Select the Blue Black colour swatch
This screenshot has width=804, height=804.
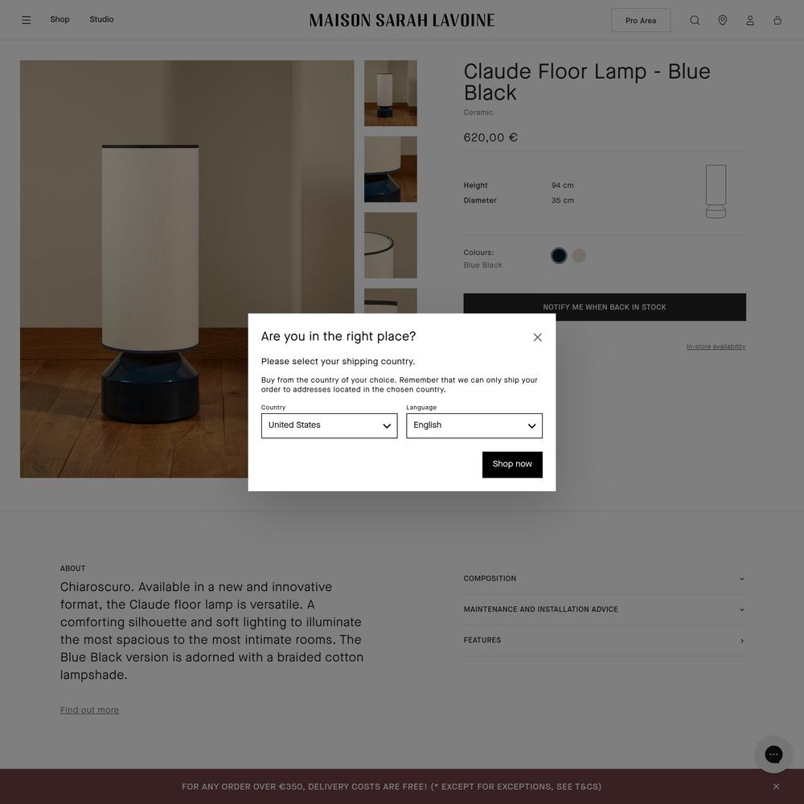tap(559, 256)
